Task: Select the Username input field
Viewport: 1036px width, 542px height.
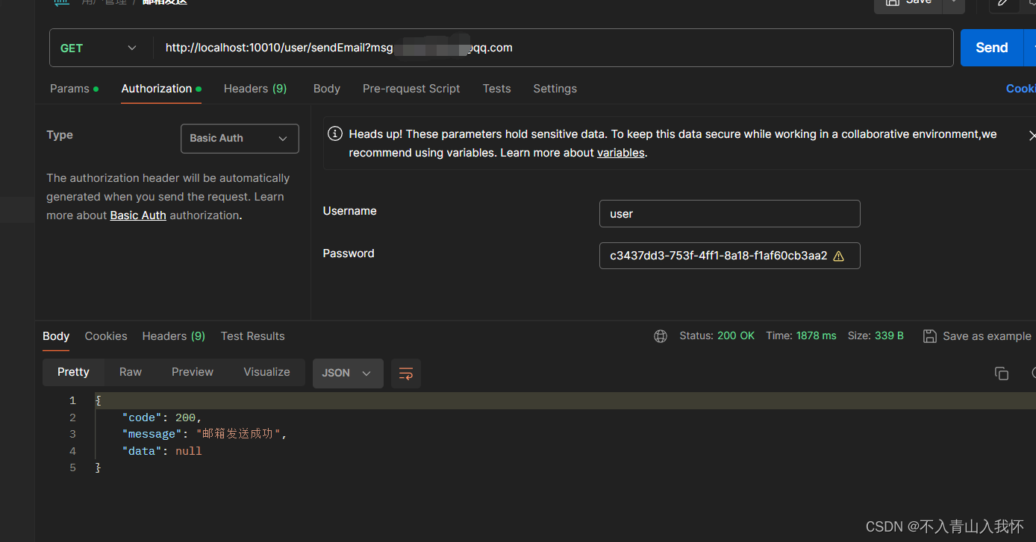Action: [x=729, y=213]
